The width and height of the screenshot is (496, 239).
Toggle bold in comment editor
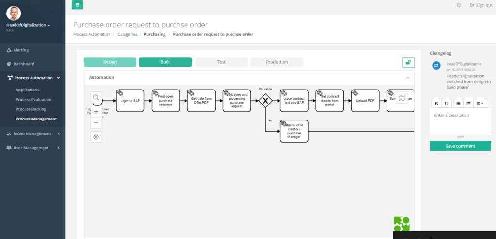(x=436, y=104)
